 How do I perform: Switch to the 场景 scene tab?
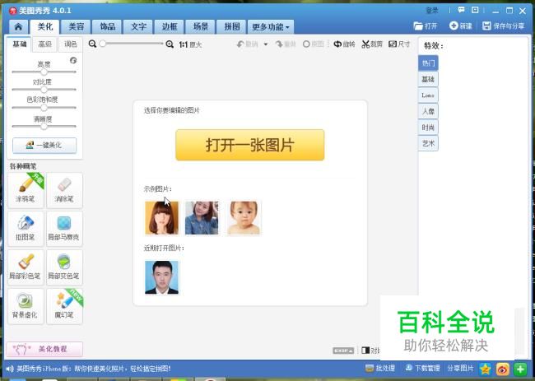[x=201, y=26]
